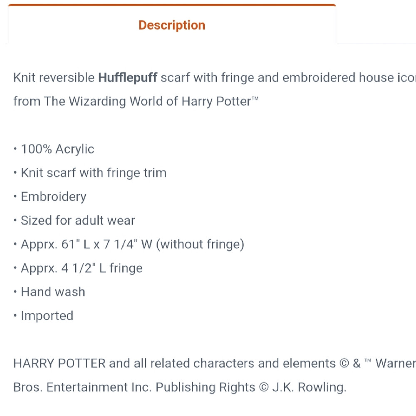Image resolution: width=416 pixels, height=416 pixels.
Task: Click the capitalized 'HARRY POTTER' legal text
Action: [x=59, y=363]
